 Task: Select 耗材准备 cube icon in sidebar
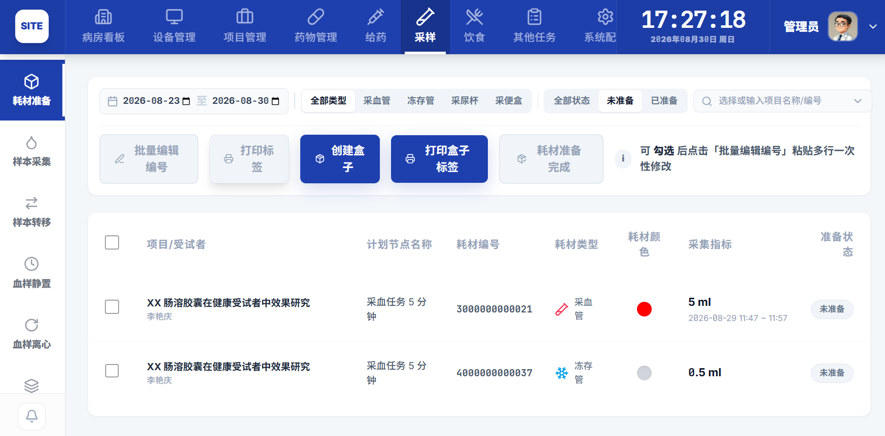[31, 82]
